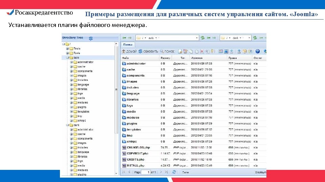Open the auto path combo dropdown arrow
Image resolution: width=325 pixels, height=182 pixels.
(197, 38)
